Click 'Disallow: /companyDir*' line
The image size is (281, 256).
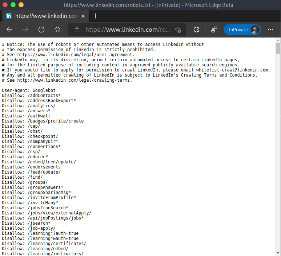point(30,141)
